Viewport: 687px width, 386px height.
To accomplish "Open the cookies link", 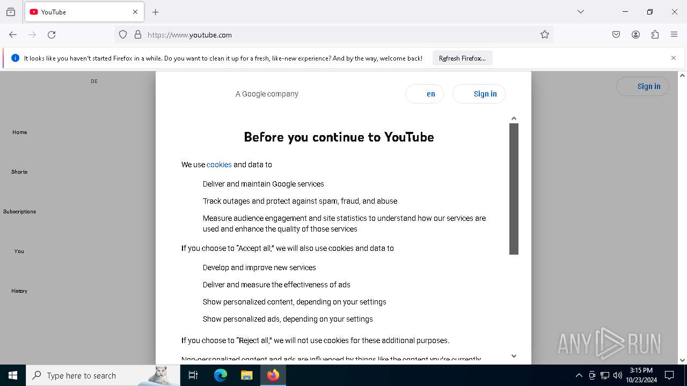I will pos(219,165).
